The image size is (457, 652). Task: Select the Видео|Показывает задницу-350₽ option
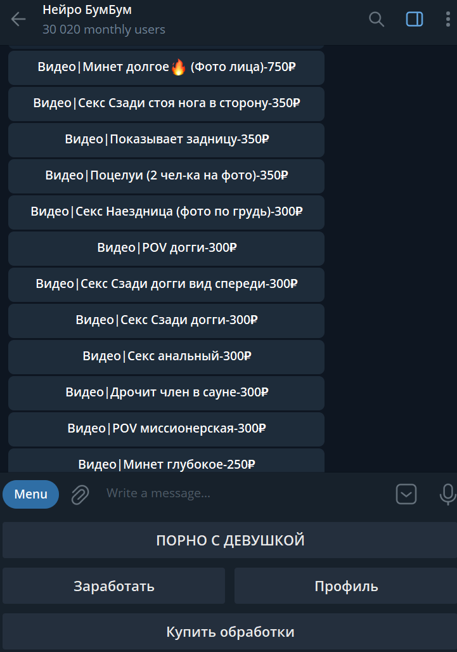coord(166,140)
